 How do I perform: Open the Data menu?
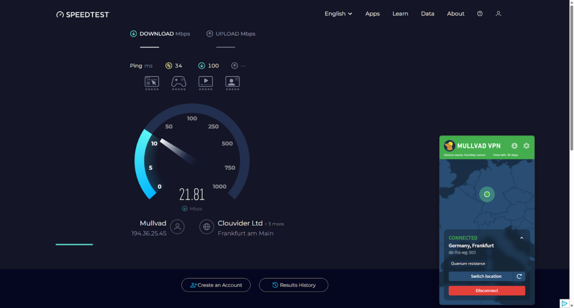coord(428,13)
